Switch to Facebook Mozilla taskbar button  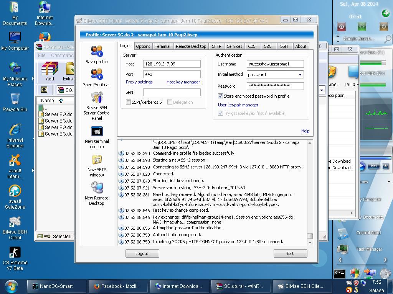click(118, 286)
